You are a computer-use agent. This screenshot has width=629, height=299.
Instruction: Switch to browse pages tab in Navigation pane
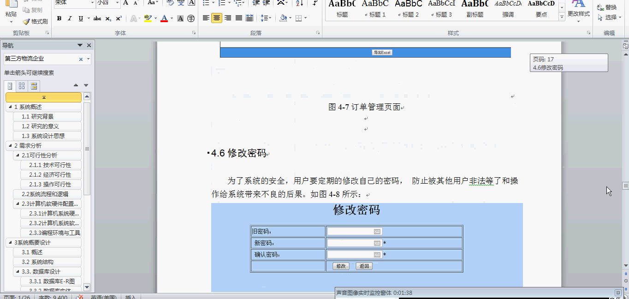(x=22, y=86)
